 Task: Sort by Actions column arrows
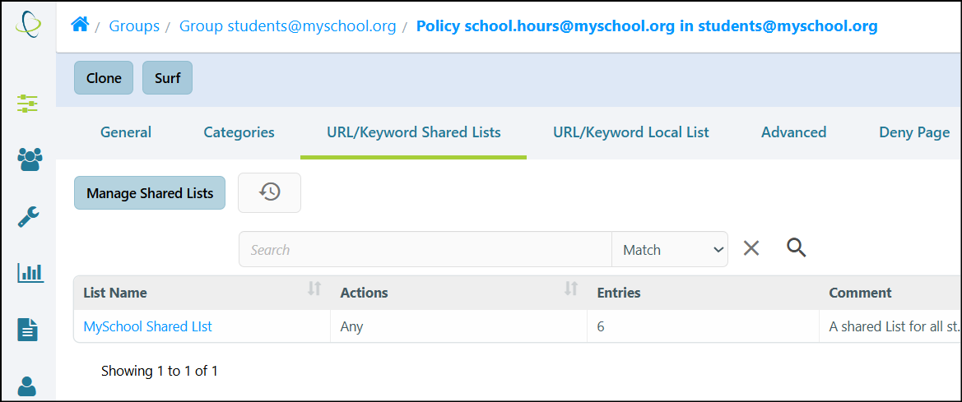click(x=571, y=288)
